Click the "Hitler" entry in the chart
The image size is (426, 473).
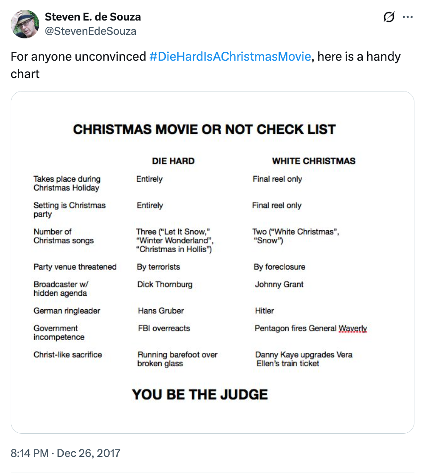pos(264,311)
